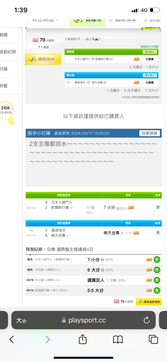Click 主推 tag beside 7 小分 輸50%

pyautogui.click(x=131, y=207)
